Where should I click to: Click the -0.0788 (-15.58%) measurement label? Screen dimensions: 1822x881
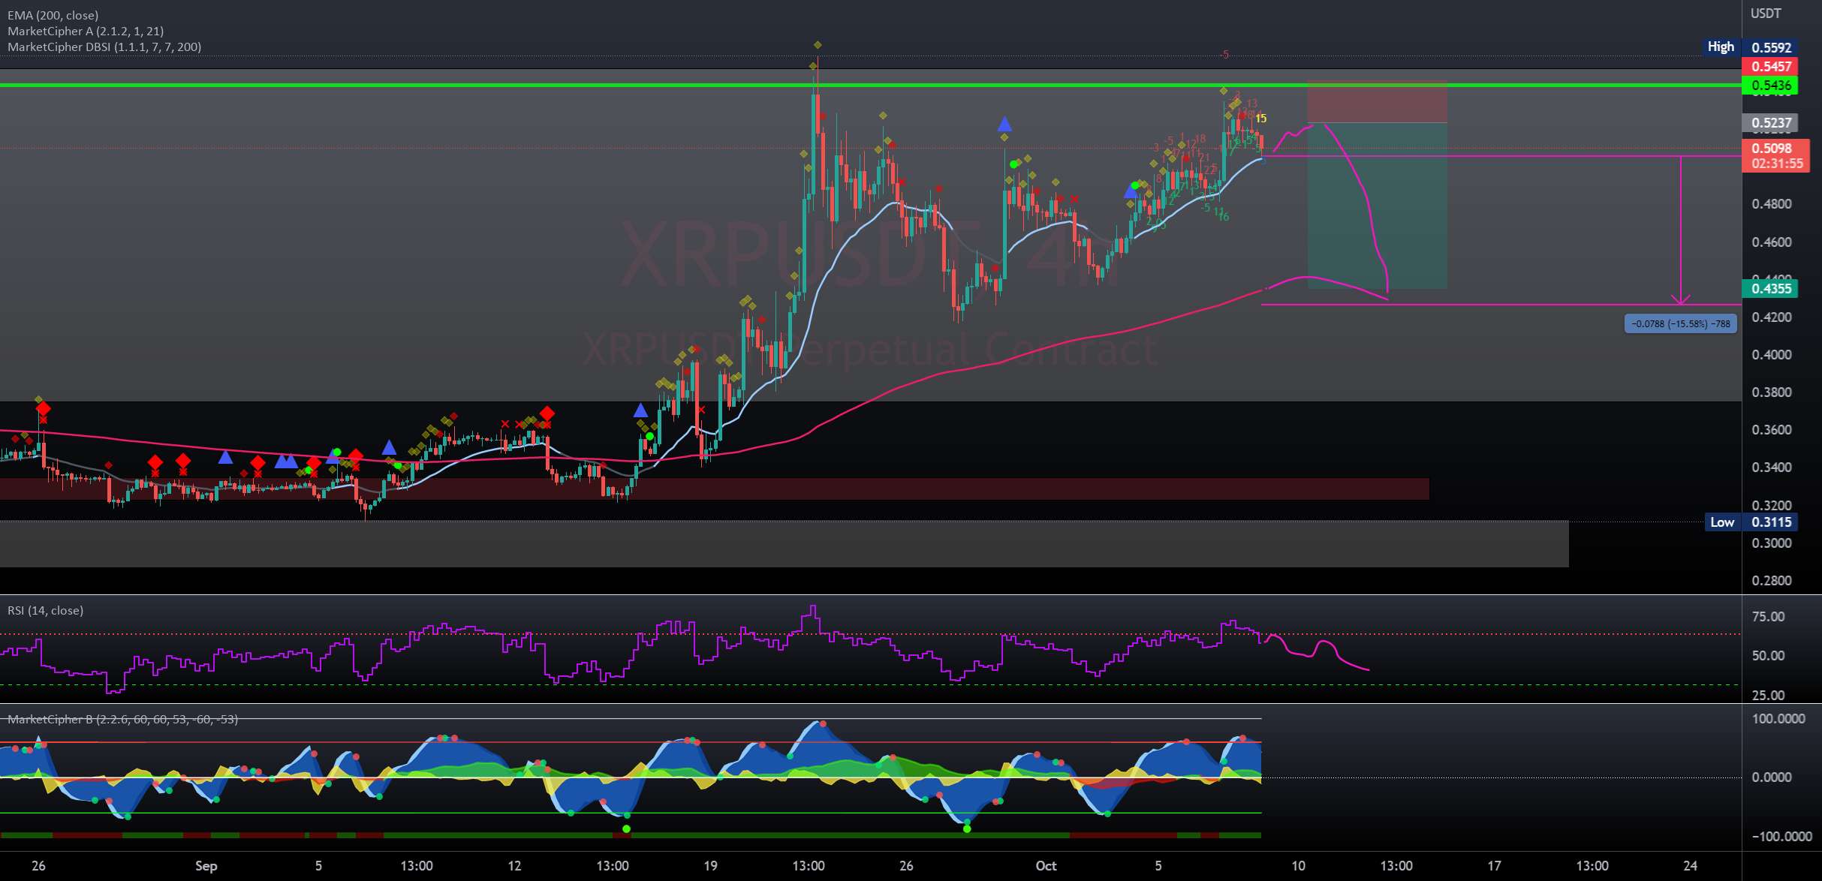pos(1680,323)
